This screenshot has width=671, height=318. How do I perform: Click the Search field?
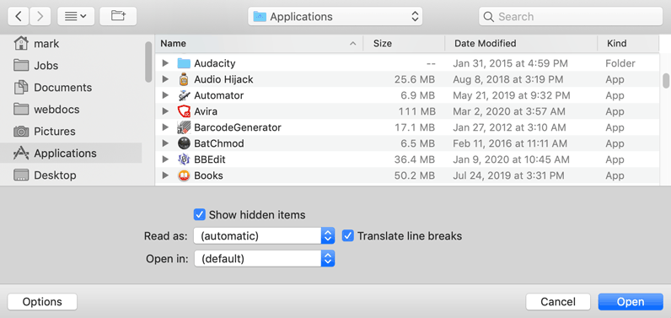[571, 17]
